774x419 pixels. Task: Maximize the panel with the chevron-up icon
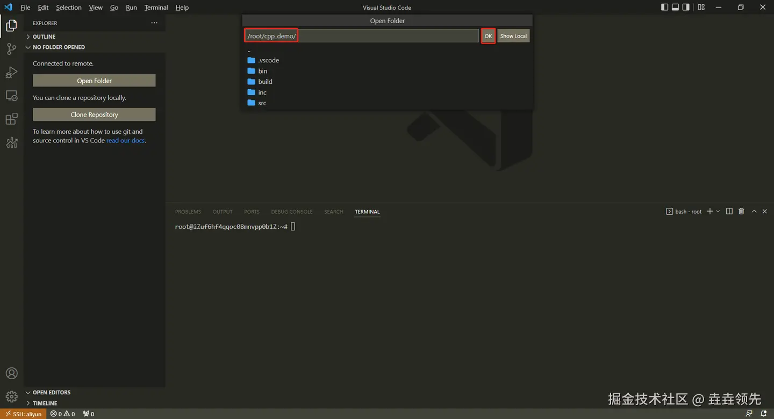coord(754,212)
